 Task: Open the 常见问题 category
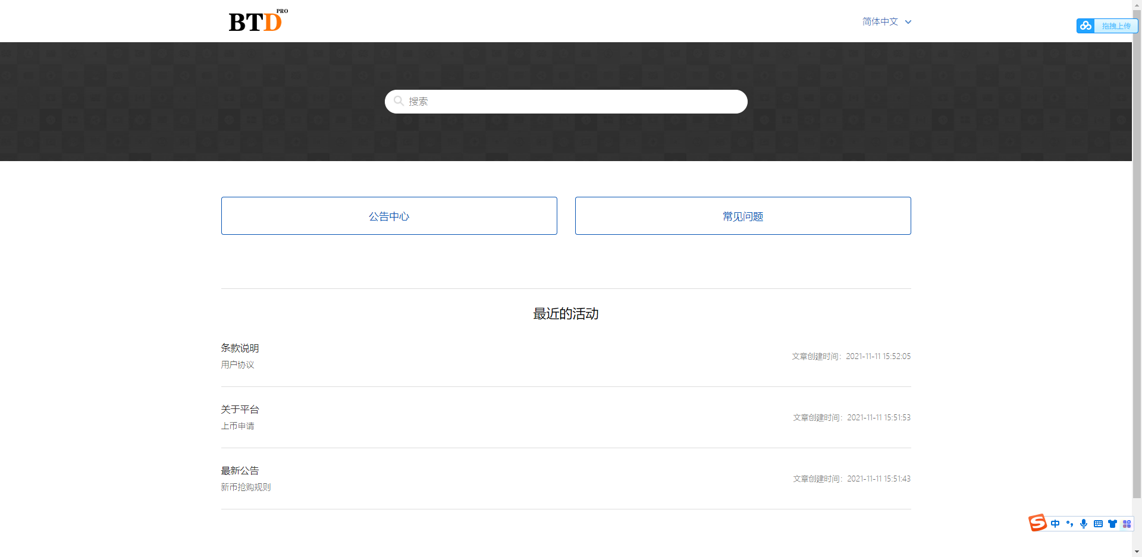point(743,216)
